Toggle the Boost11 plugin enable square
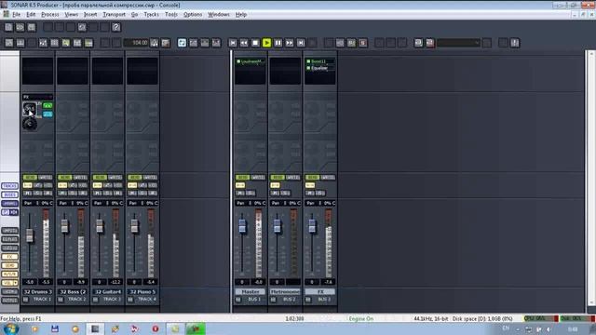This screenshot has width=596, height=335. pyautogui.click(x=308, y=61)
